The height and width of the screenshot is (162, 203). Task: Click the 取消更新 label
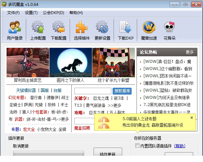pos(21,146)
